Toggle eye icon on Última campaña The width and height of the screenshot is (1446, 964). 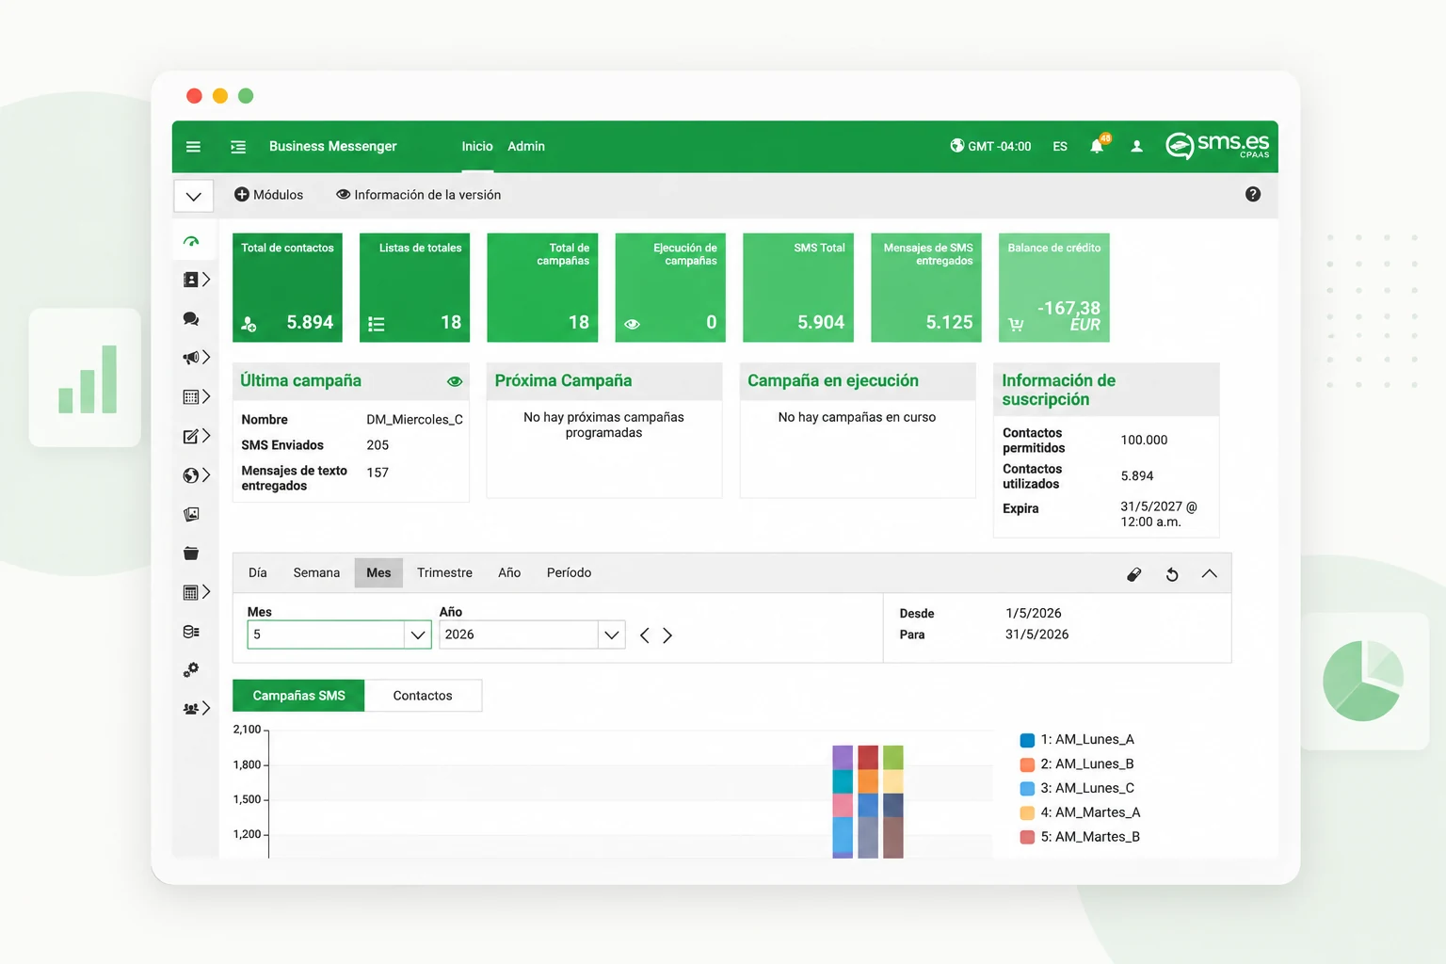[455, 381]
